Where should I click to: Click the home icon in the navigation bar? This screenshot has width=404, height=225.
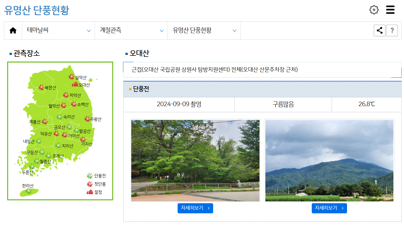(x=13, y=30)
